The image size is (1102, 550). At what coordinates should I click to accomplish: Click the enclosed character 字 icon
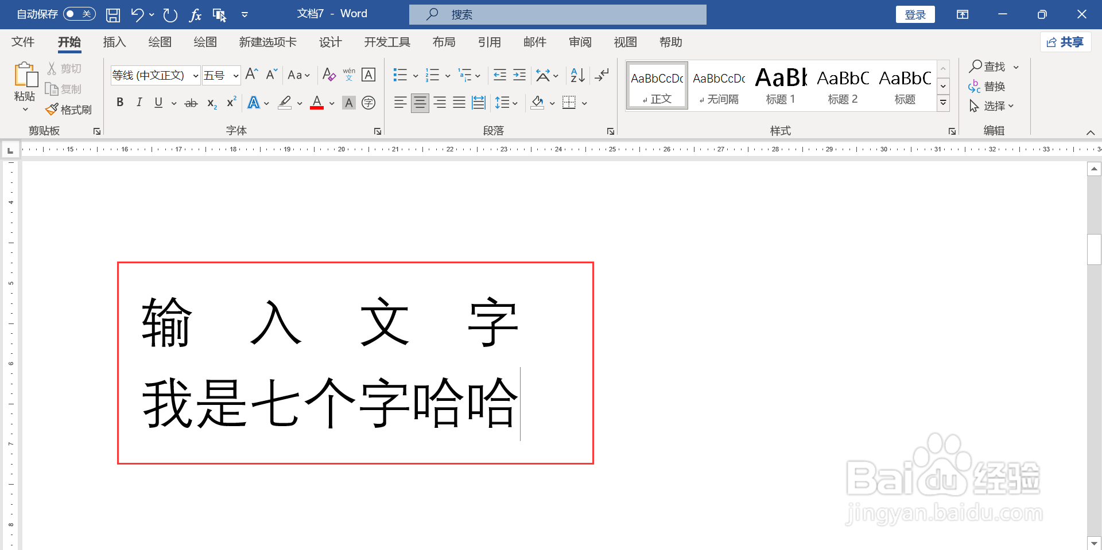pos(368,103)
